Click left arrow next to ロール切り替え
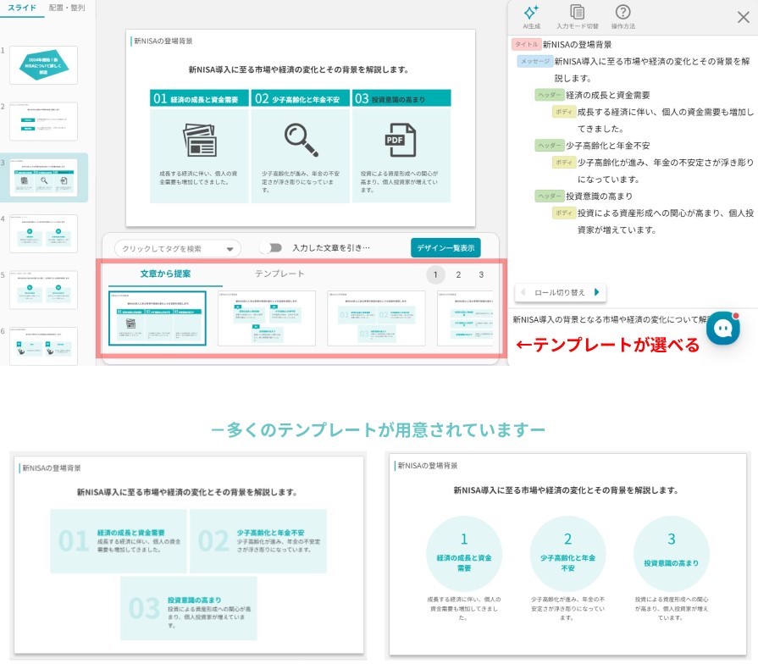 [x=523, y=292]
